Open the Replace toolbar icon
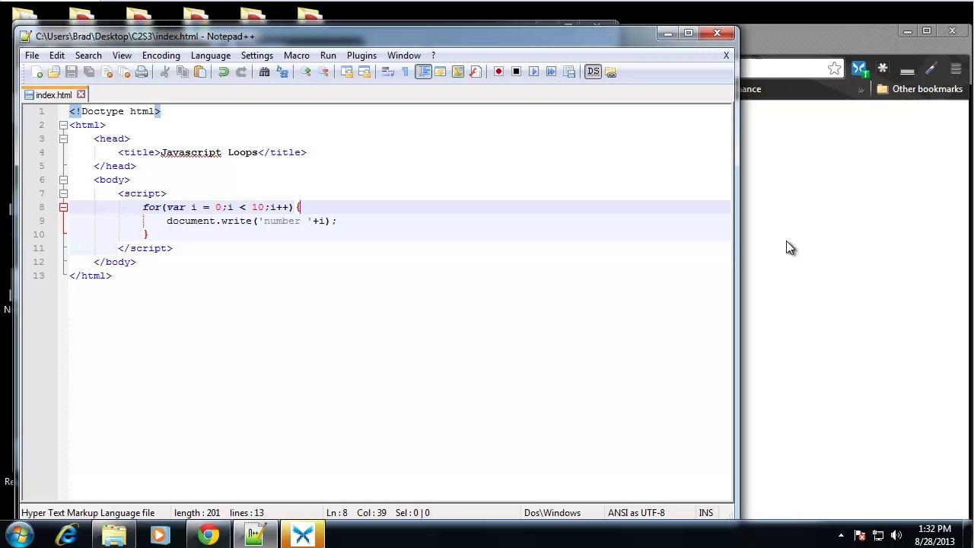 pyautogui.click(x=282, y=72)
